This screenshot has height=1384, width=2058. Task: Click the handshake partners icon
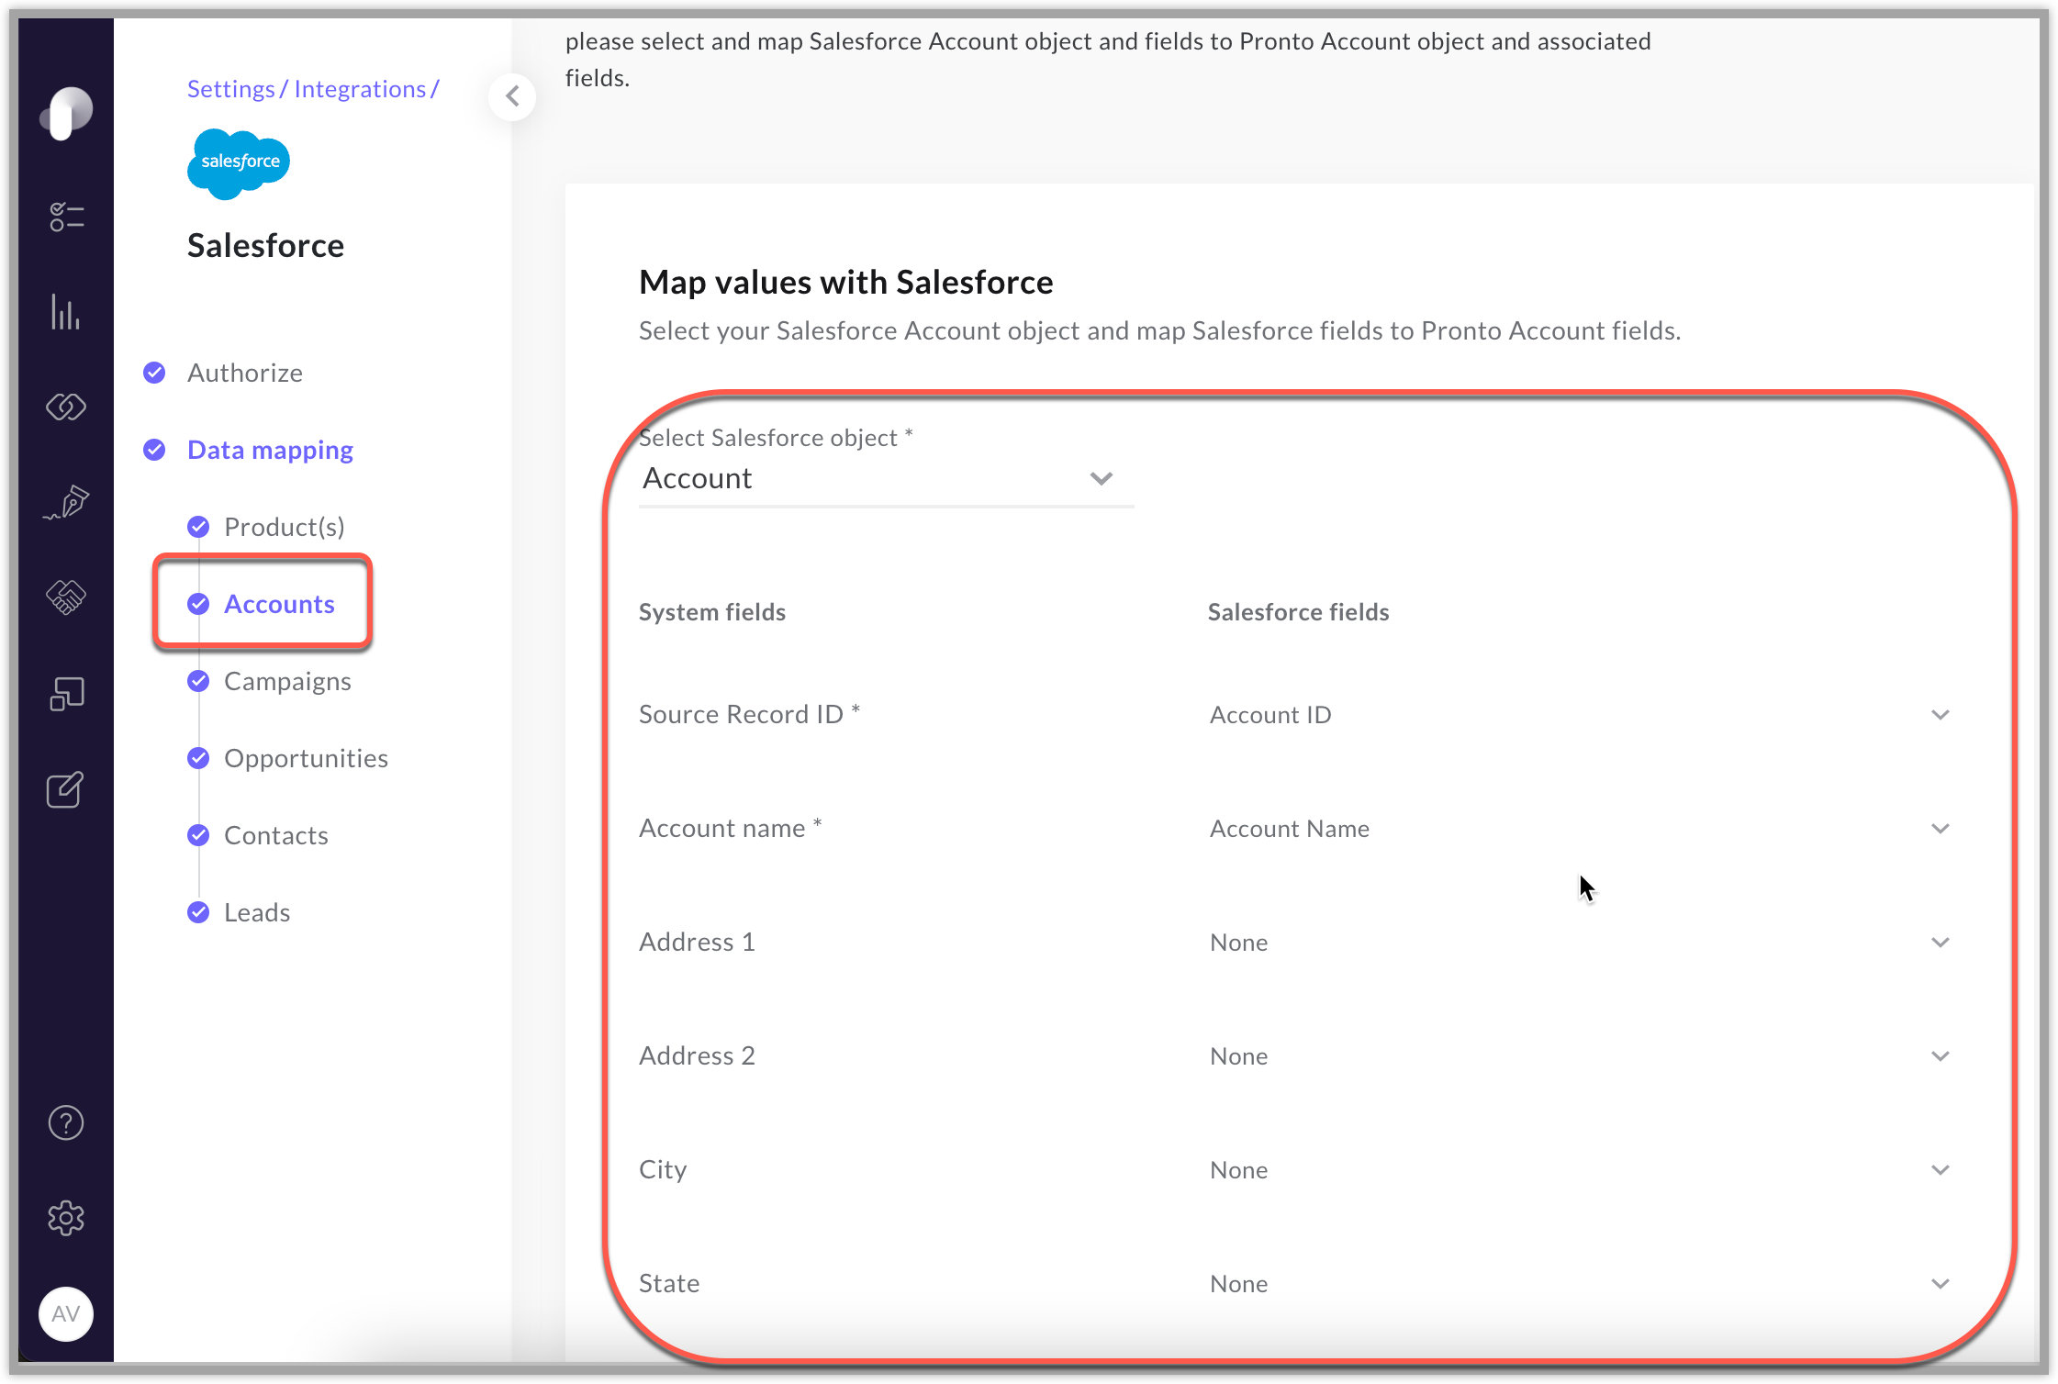[x=65, y=598]
